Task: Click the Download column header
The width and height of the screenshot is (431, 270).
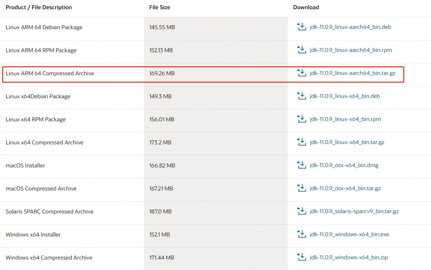Action: (x=306, y=8)
